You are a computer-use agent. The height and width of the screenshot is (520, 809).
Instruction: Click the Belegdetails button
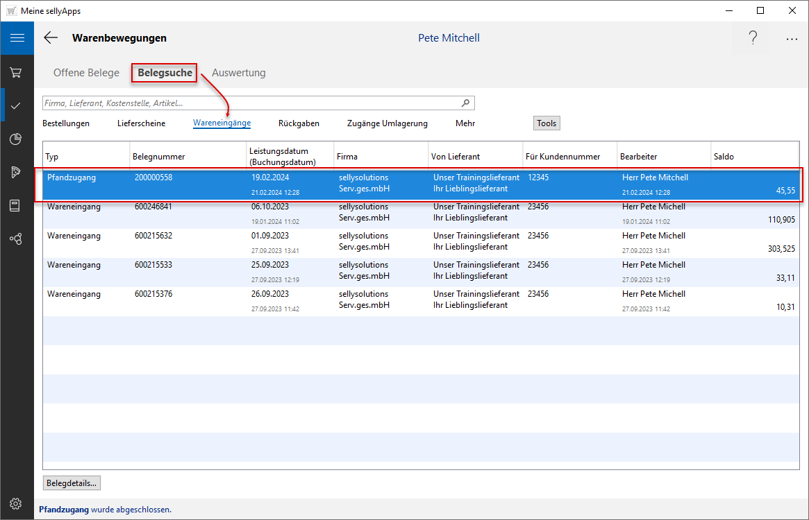pos(72,483)
